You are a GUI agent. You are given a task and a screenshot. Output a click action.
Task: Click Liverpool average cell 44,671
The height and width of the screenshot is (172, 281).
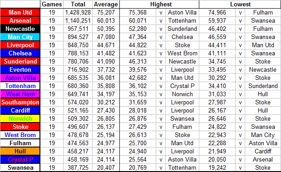tap(106, 45)
